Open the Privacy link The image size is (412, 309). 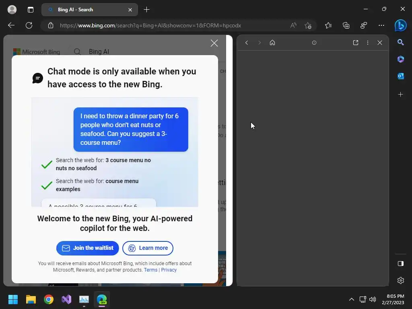coord(169,270)
